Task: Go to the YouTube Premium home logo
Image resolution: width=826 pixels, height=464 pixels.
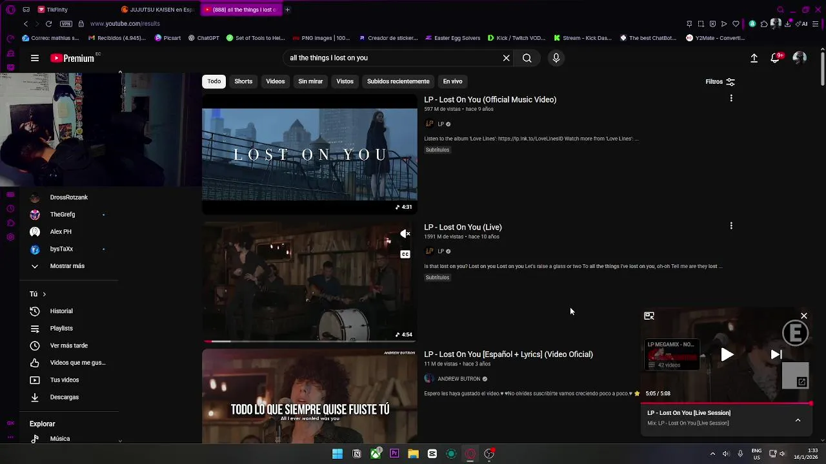Action: point(72,58)
